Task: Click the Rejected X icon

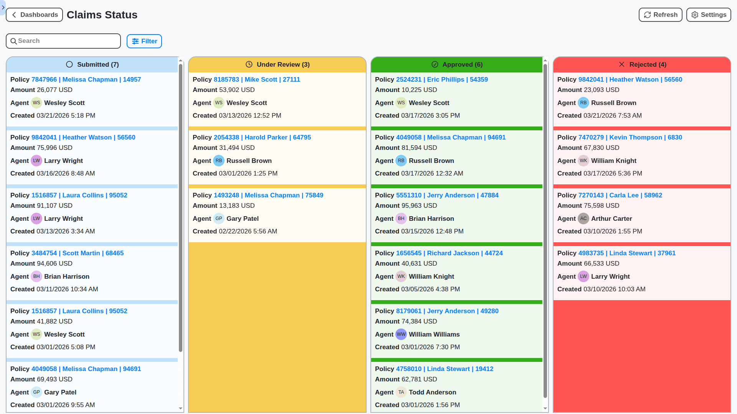Action: 622,64
